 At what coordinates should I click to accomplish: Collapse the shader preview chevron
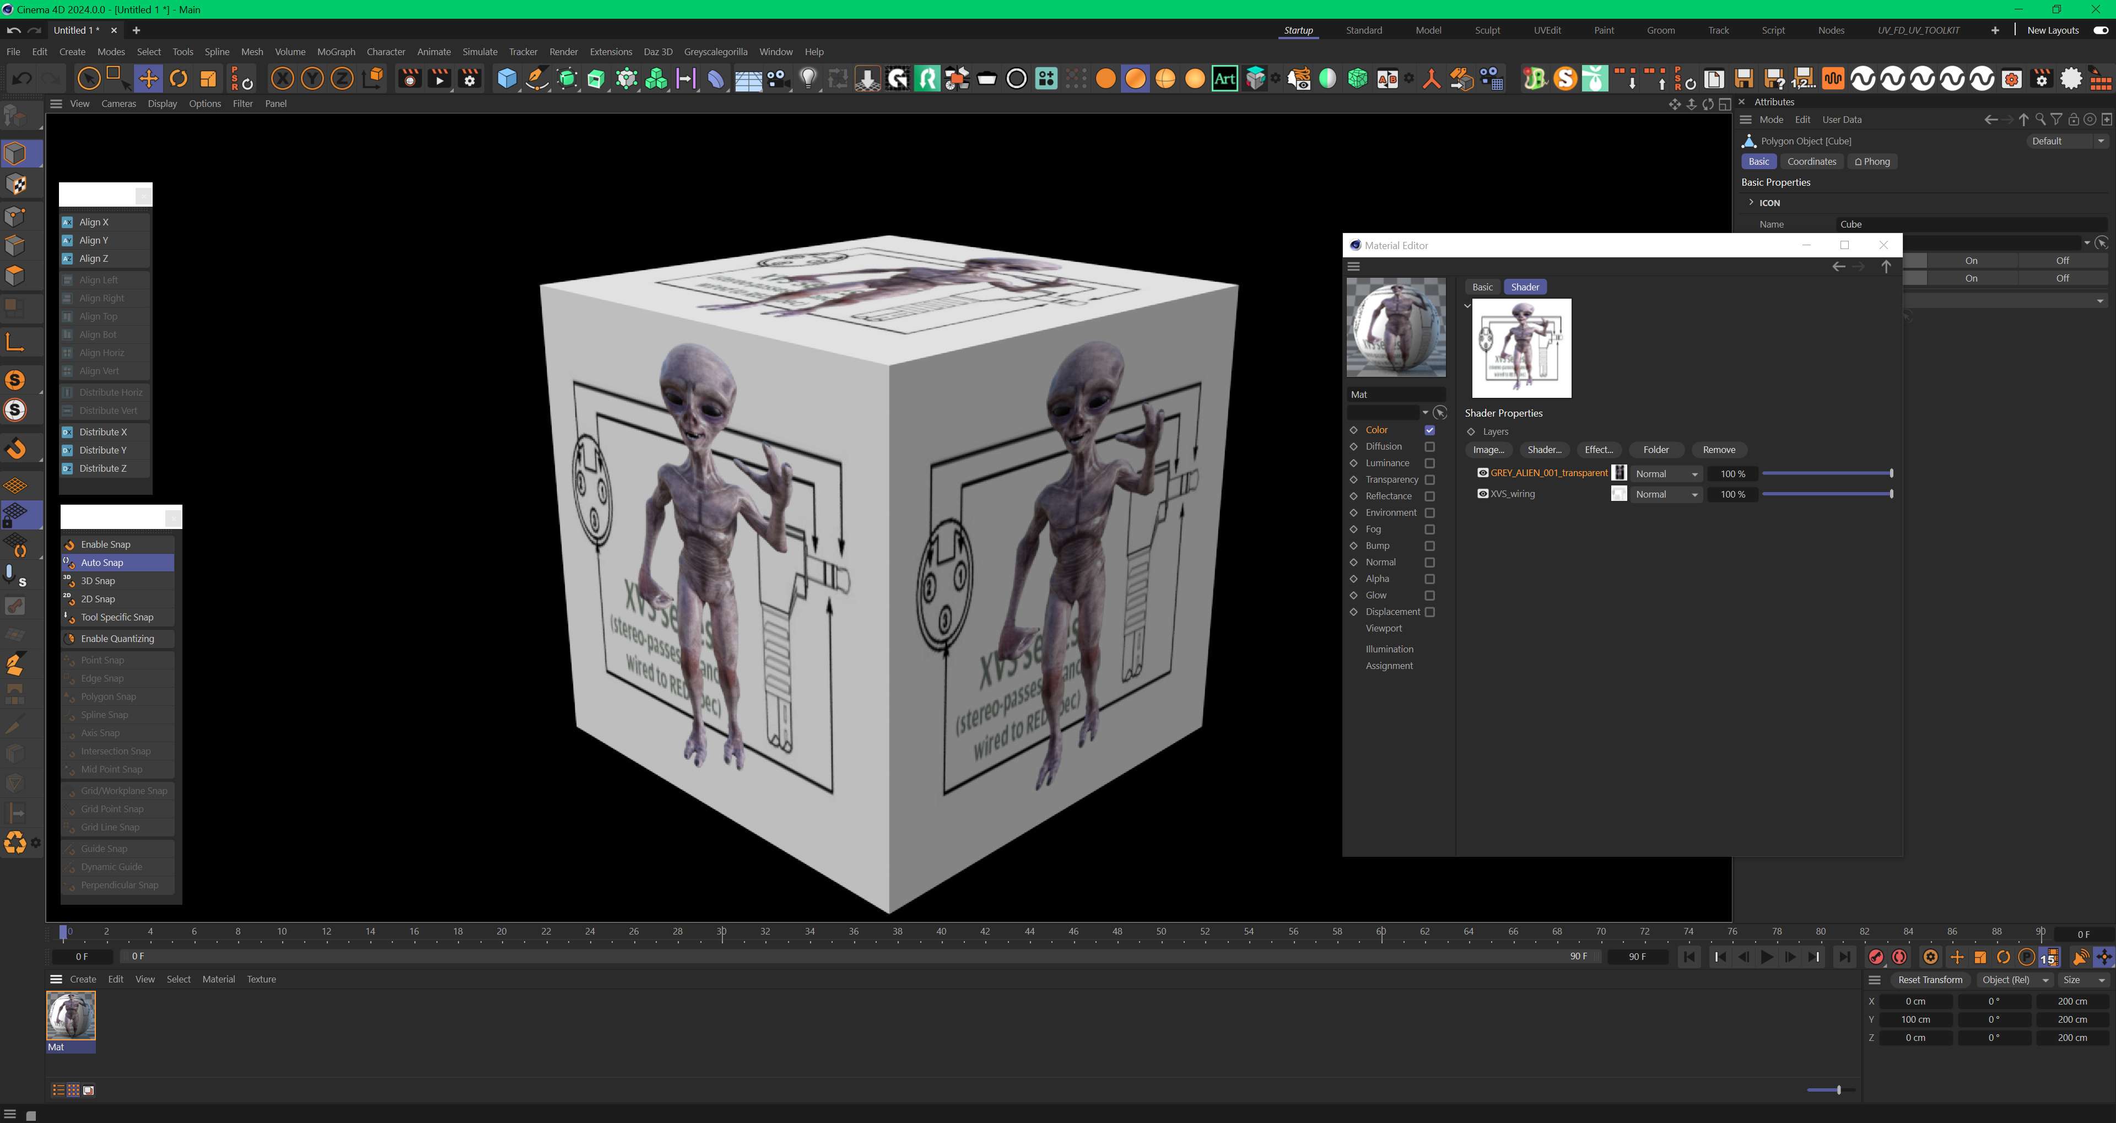click(x=1467, y=306)
